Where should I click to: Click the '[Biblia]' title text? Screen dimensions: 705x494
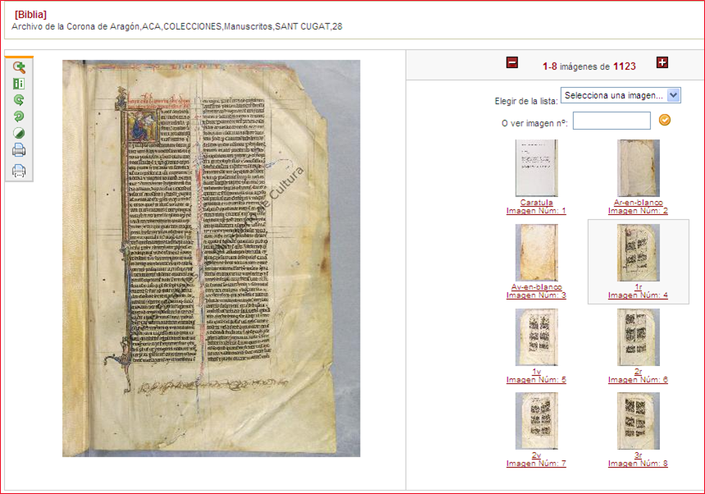pos(30,15)
